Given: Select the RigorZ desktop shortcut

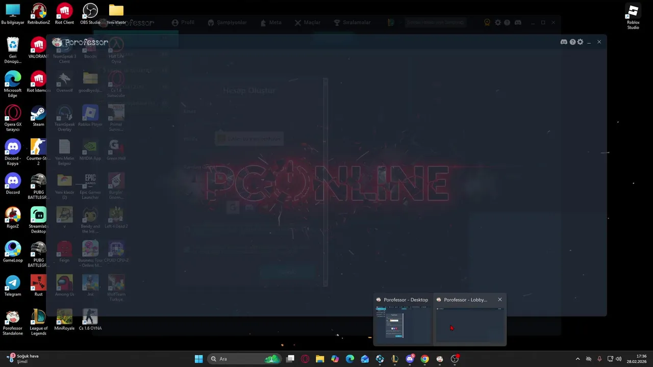Looking at the screenshot, I should tap(13, 218).
